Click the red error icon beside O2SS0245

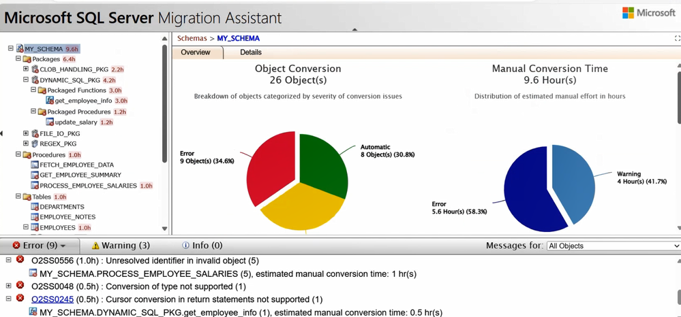point(20,298)
